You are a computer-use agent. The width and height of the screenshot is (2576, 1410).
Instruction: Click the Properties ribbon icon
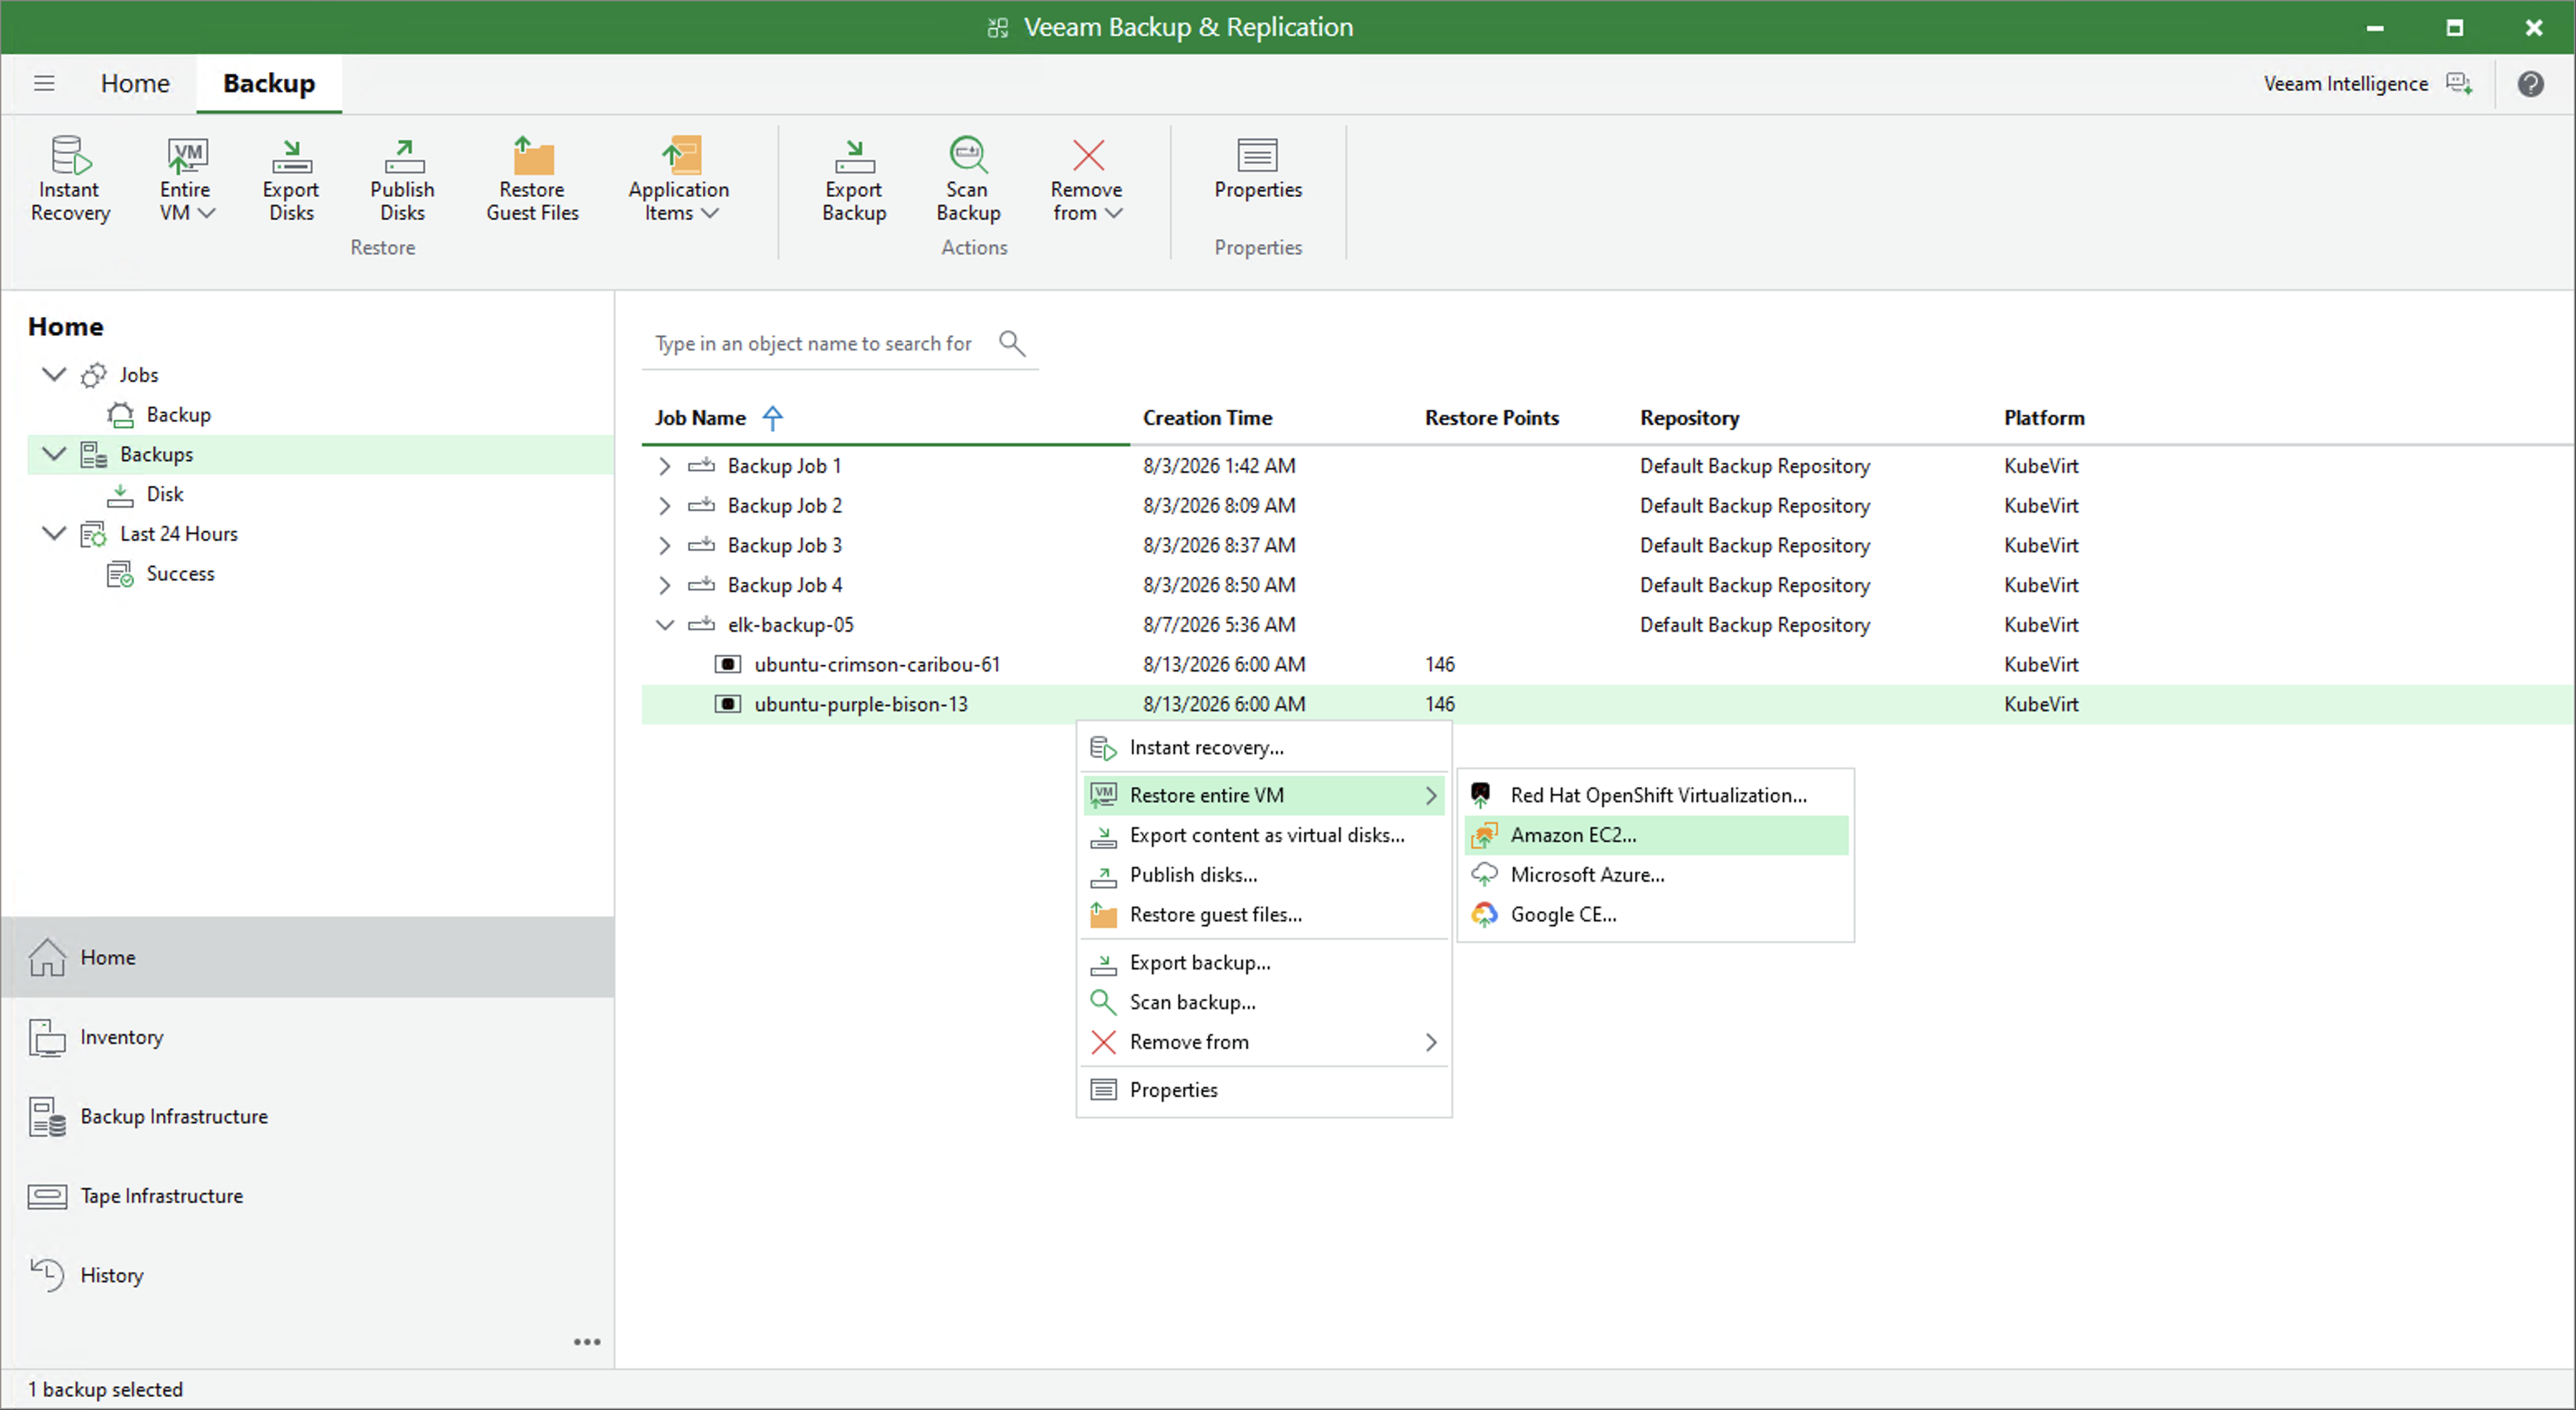(1257, 155)
